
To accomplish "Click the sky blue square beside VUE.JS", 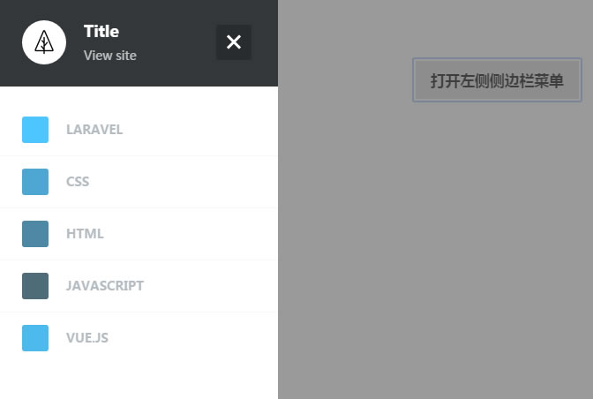I will (35, 338).
